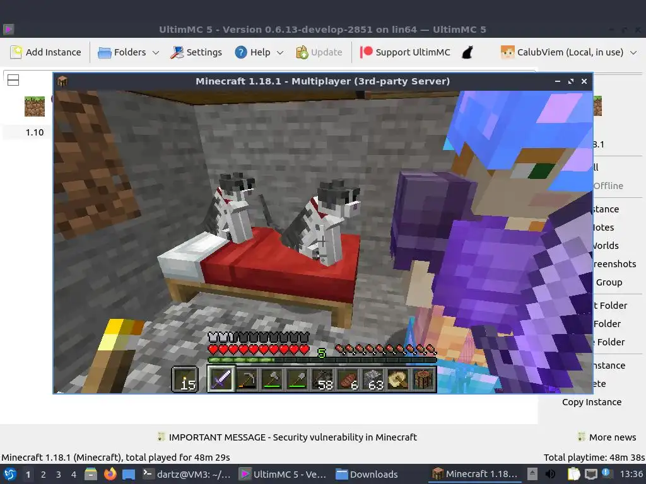Click the 'Total playtime: 48m 38s' status text
The width and height of the screenshot is (646, 484).
[594, 458]
